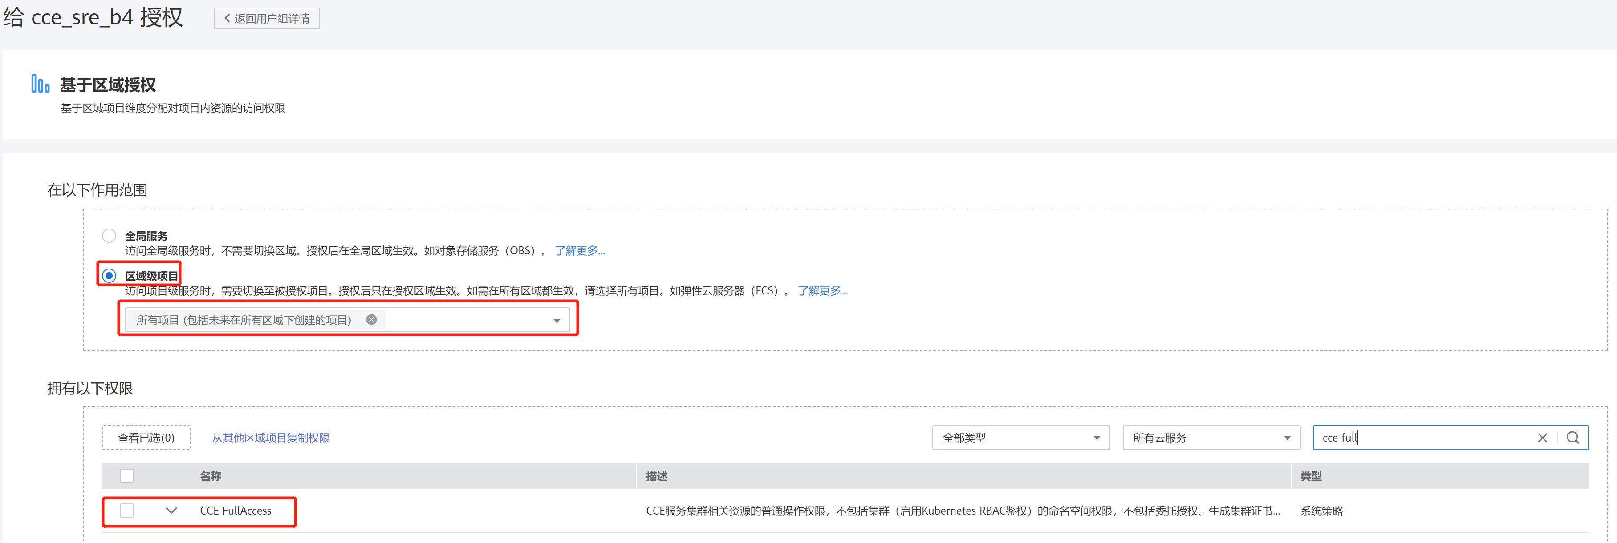
Task: Open 了解更多 link under 区域级项目
Action: click(x=822, y=291)
